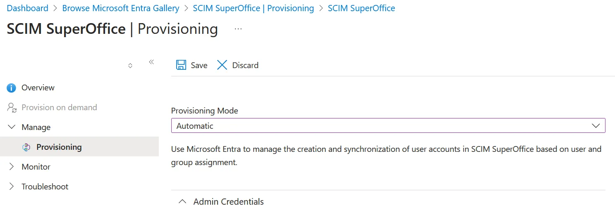Click the Discard X icon
The height and width of the screenshot is (215, 615).
tap(222, 65)
